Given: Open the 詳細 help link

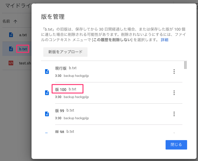Looking at the screenshot, I should (x=164, y=40).
